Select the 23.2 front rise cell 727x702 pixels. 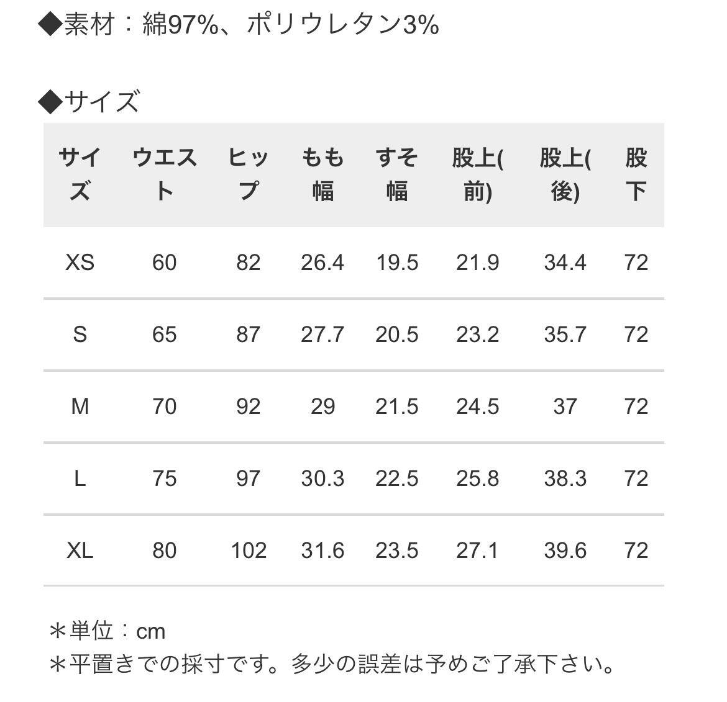click(477, 335)
